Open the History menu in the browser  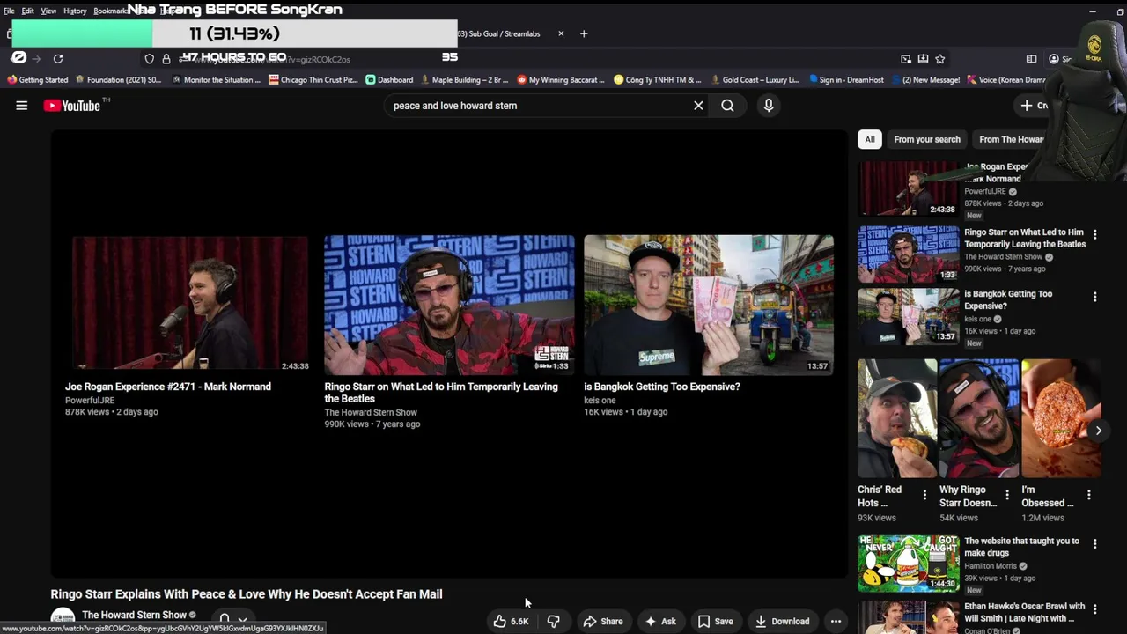tap(75, 11)
